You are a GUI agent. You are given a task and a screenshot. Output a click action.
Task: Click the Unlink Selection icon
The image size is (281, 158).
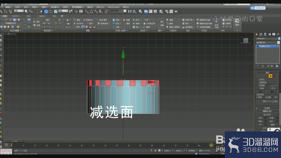pyautogui.click(x=6, y=12)
